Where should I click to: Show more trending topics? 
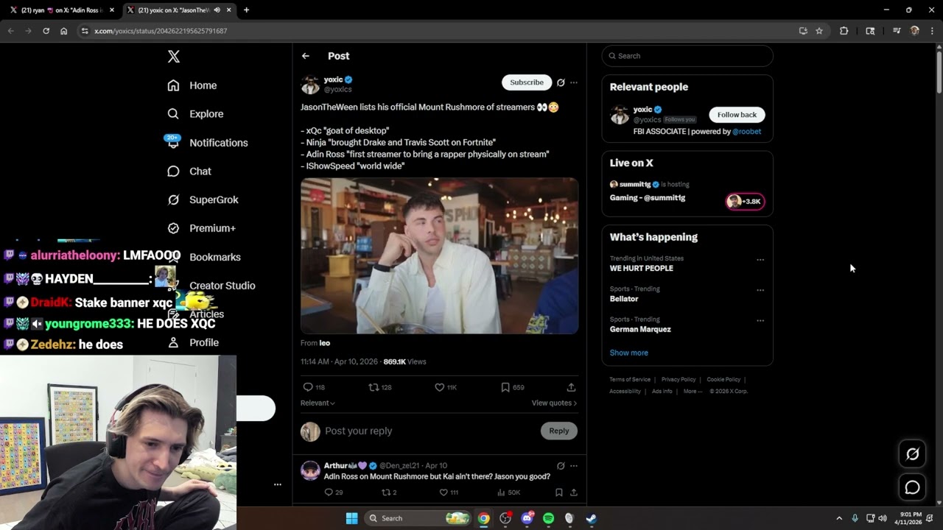[x=628, y=353]
